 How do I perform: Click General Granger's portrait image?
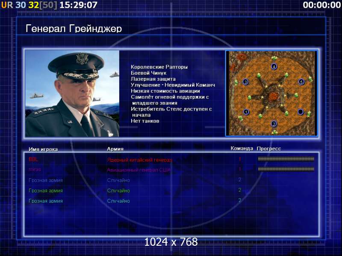[x=72, y=93]
